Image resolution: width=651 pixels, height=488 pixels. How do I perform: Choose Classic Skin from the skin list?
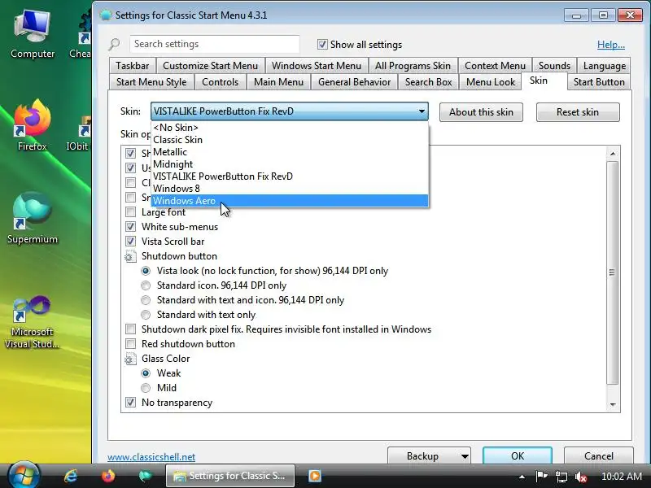[290, 140]
